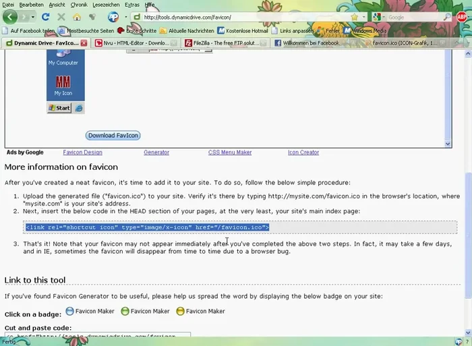Click Auf Facebook teilen bookmark
Viewport: 472px width, 346px height.
28,31
